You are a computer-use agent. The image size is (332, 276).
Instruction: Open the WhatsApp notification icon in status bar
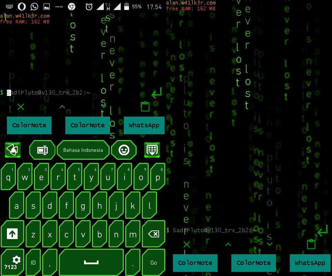(x=34, y=7)
